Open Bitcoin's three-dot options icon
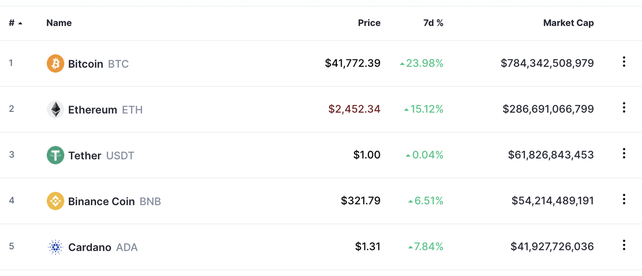Viewport: 642px width, 276px height. pyautogui.click(x=624, y=62)
